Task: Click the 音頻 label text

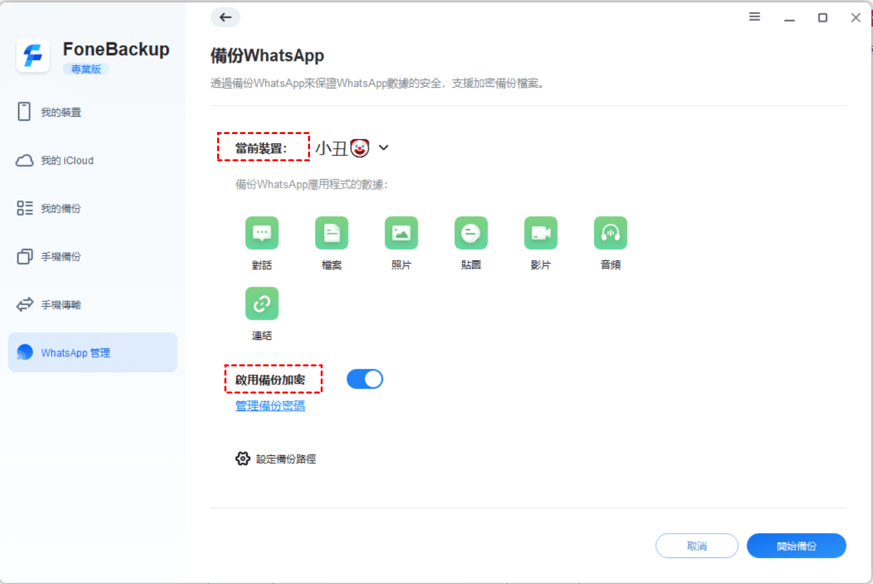Action: tap(611, 265)
